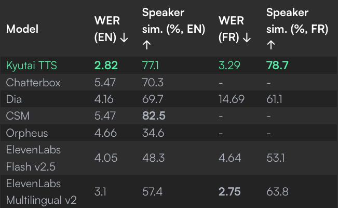Screen dimensions: 338x208
Task: Click the up arrow under Speaker sim. FR
Action: pyautogui.click(x=271, y=45)
